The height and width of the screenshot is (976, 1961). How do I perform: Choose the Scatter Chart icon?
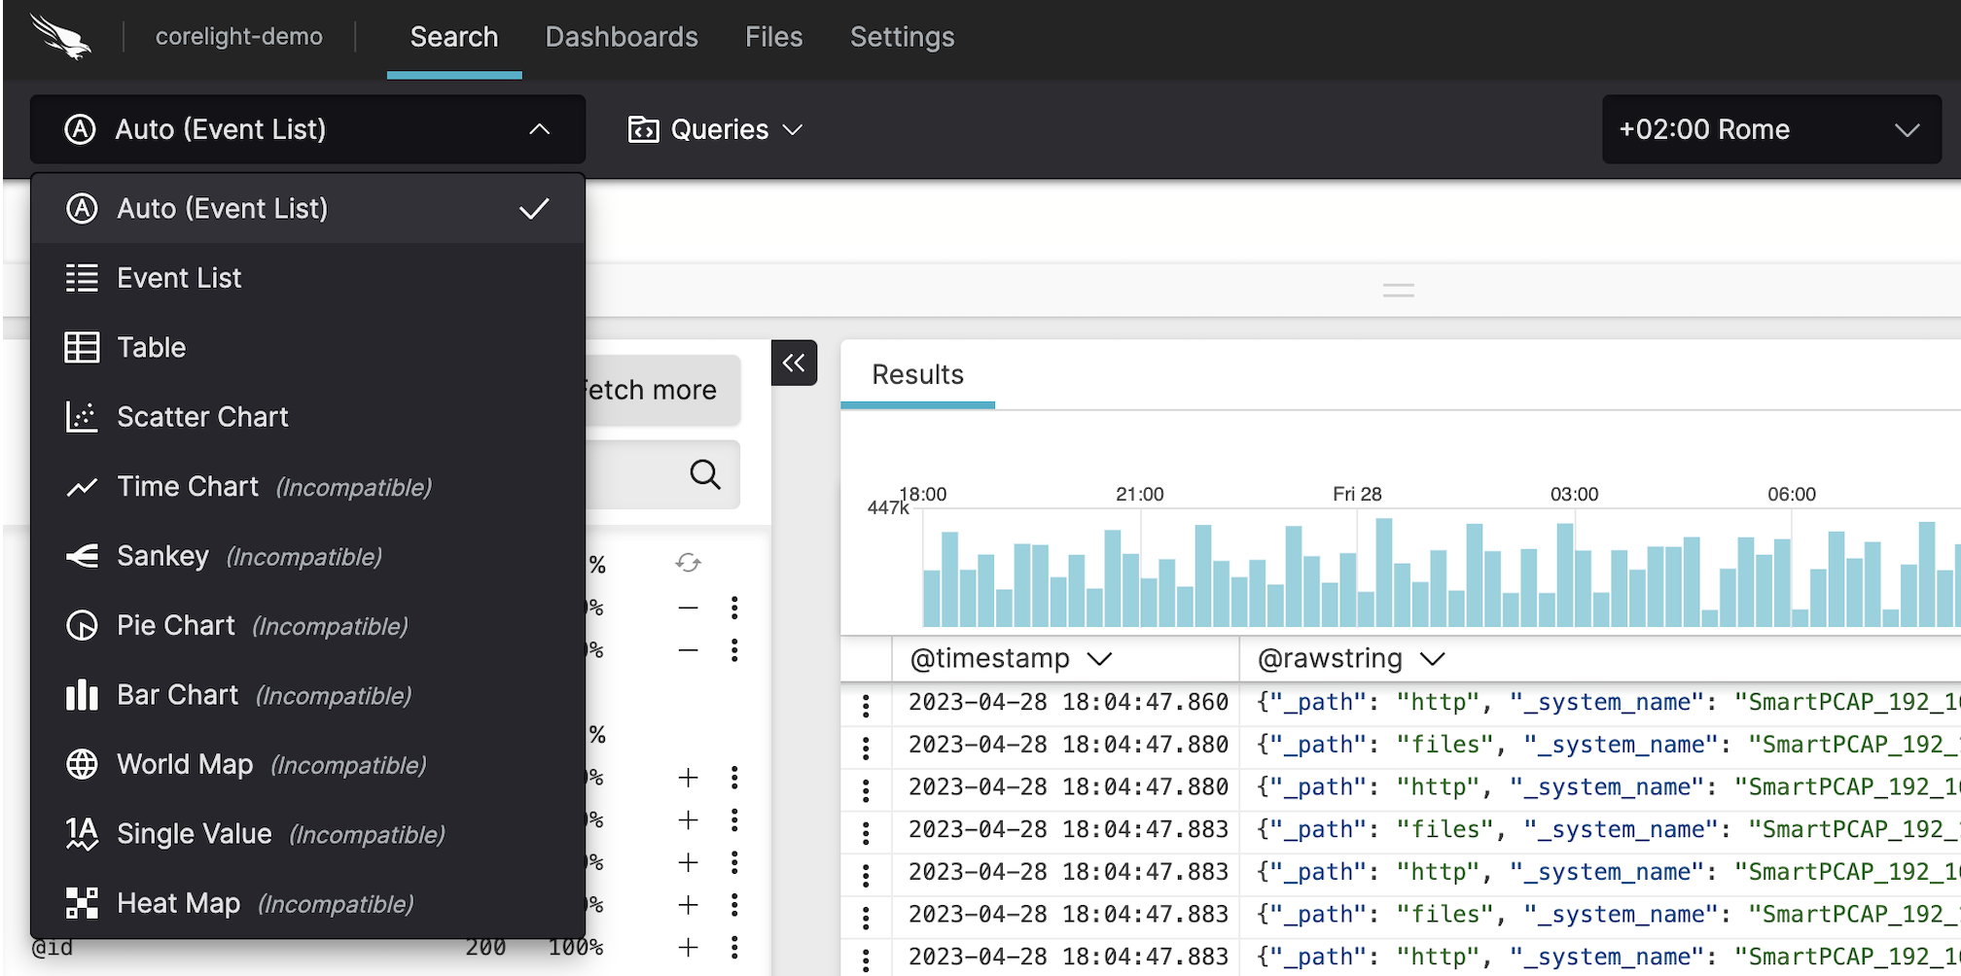[82, 416]
